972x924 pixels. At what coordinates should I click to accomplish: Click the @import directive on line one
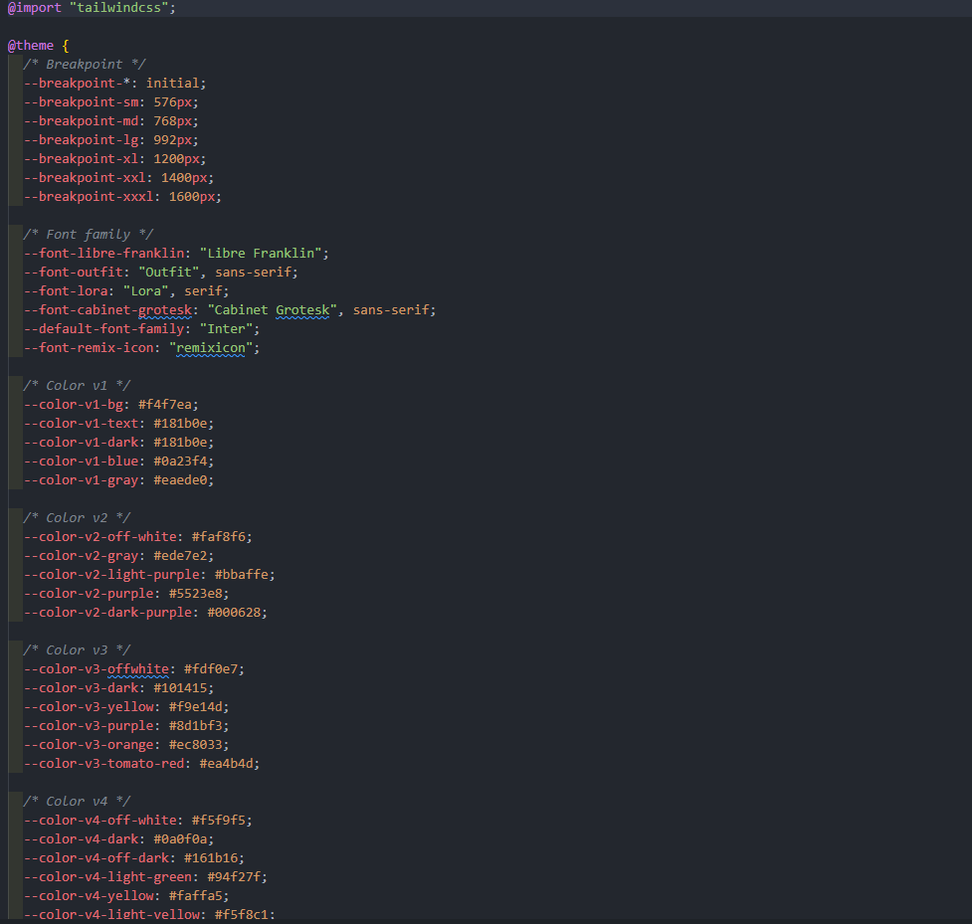tap(33, 8)
